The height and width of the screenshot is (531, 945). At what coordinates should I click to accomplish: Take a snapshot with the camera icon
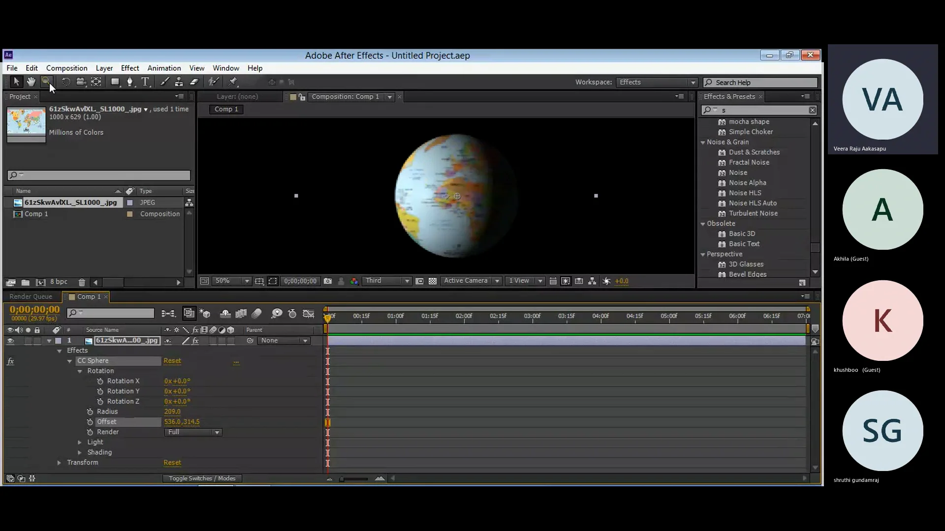[328, 281]
